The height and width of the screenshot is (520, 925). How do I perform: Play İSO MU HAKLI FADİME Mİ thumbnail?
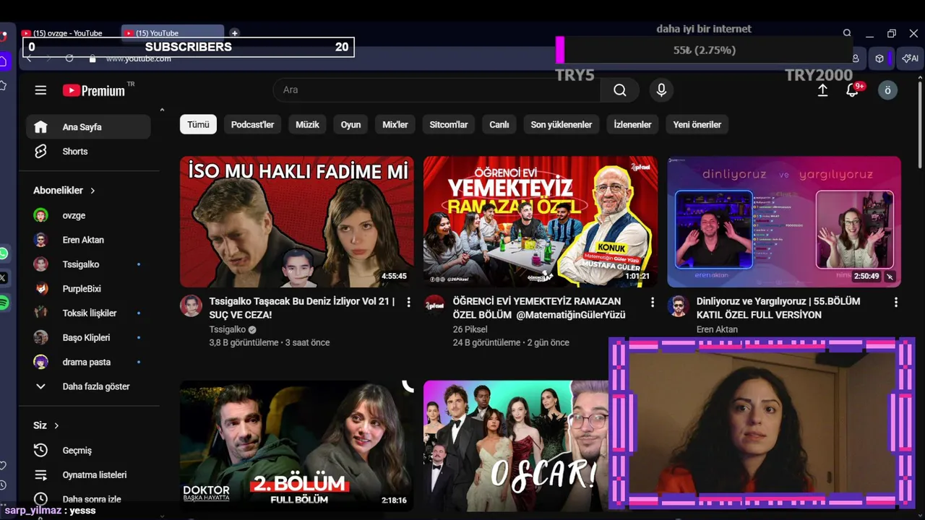[x=297, y=222]
